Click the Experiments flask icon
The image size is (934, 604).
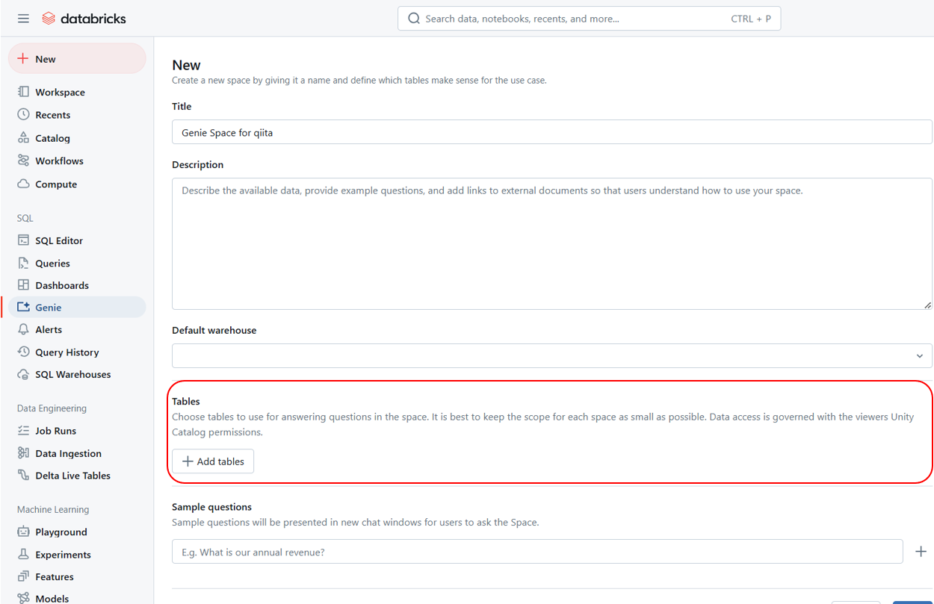pos(23,554)
